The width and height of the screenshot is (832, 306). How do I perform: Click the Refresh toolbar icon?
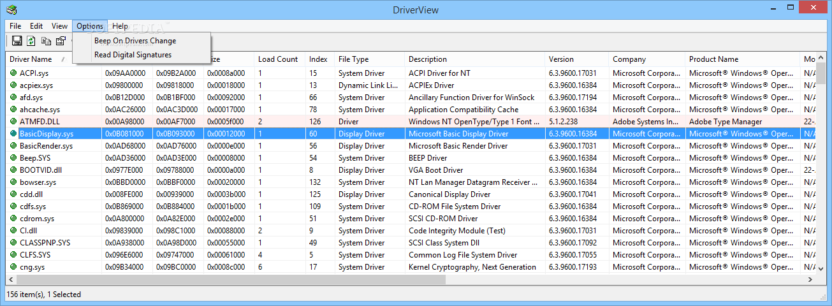click(31, 41)
